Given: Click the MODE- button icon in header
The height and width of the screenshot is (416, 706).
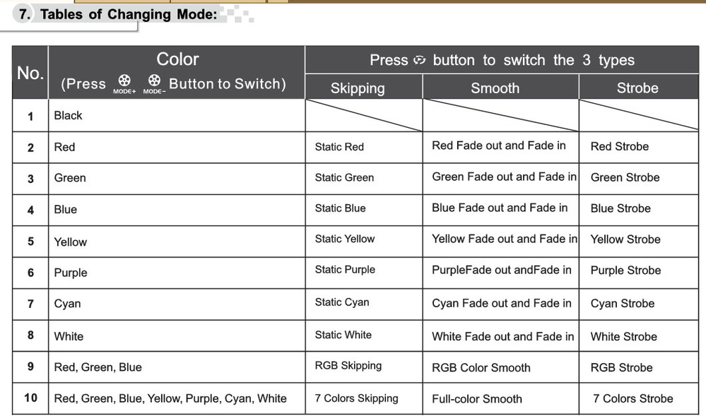Looking at the screenshot, I should point(155,84).
